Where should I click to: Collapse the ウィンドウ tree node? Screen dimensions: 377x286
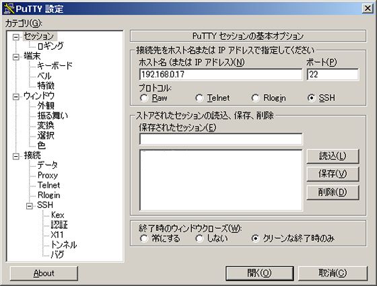[x=16, y=97]
